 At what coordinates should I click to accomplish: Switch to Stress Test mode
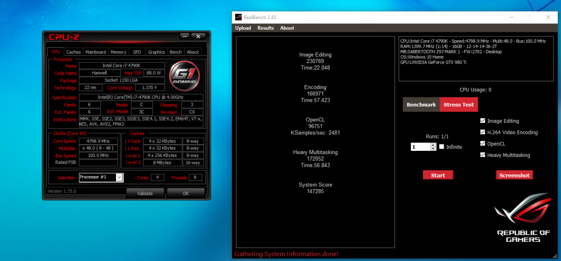point(459,105)
